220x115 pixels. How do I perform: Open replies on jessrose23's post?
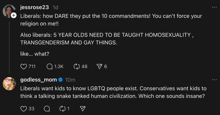tap(50, 66)
